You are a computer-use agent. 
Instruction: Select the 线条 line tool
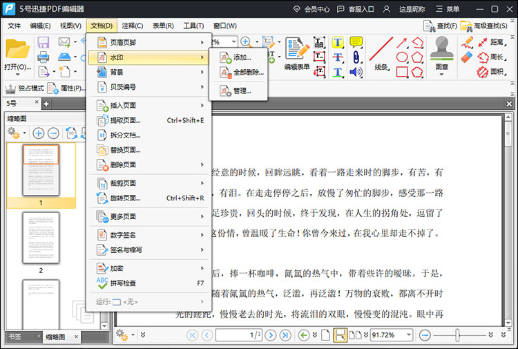pyautogui.click(x=381, y=53)
